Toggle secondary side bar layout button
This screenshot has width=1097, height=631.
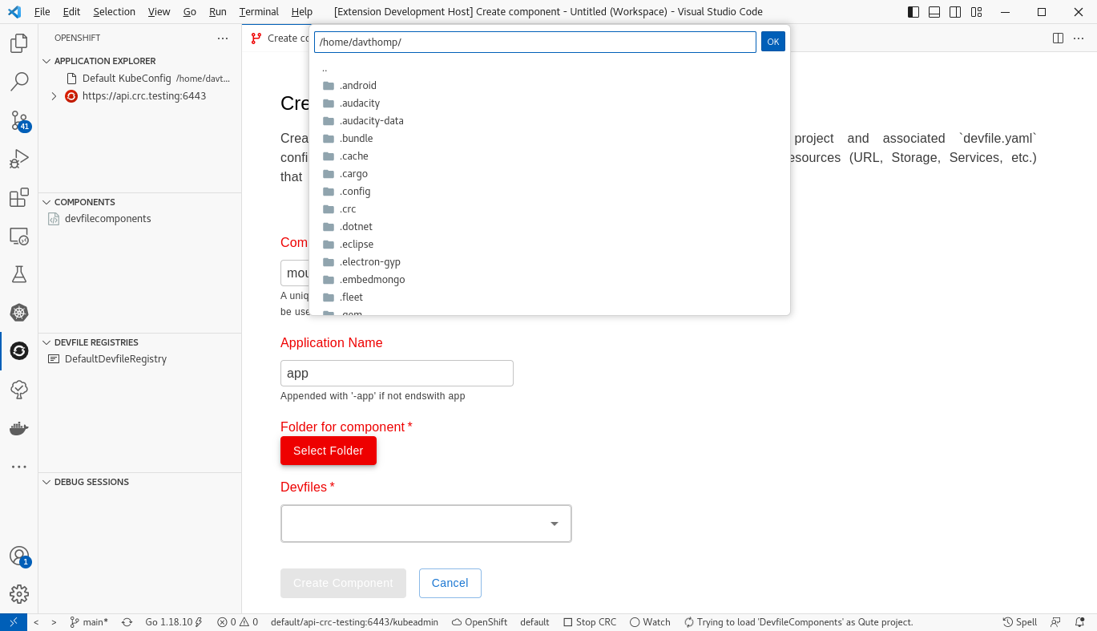955,12
